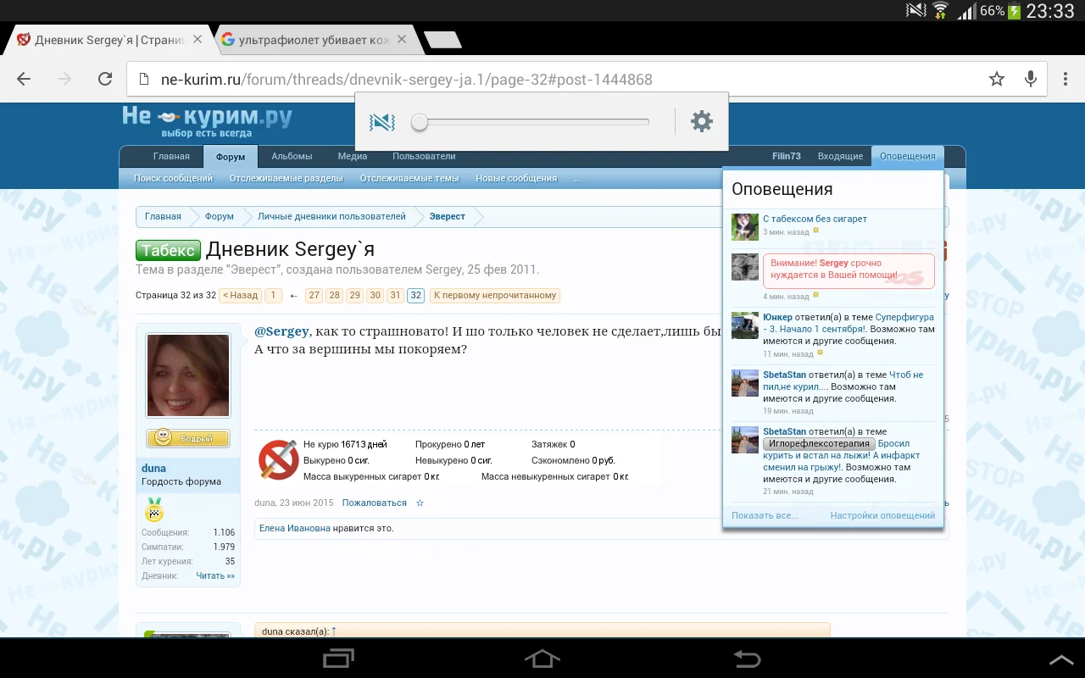Open Chrome's three-dot menu
Viewport: 1085px width, 678px height.
[1066, 79]
